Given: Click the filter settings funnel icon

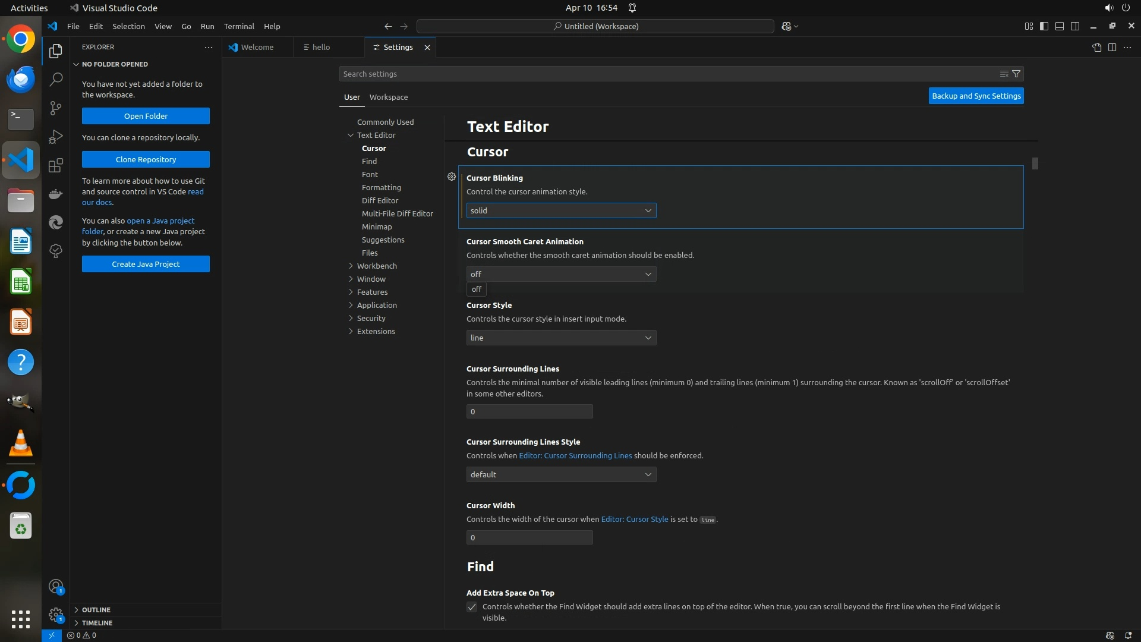Looking at the screenshot, I should [1016, 74].
